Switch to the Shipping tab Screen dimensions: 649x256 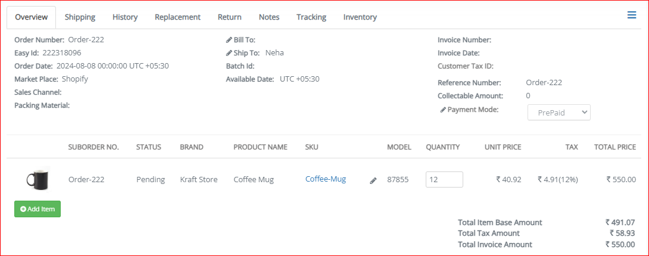pos(80,17)
